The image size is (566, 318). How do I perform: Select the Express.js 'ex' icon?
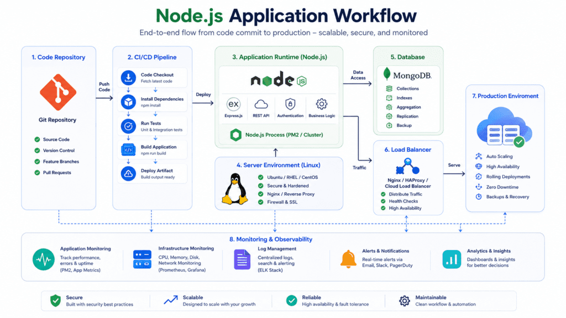click(234, 104)
